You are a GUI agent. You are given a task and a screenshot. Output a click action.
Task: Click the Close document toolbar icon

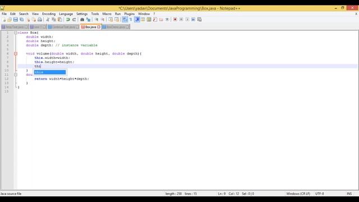pyautogui.click(x=28, y=20)
